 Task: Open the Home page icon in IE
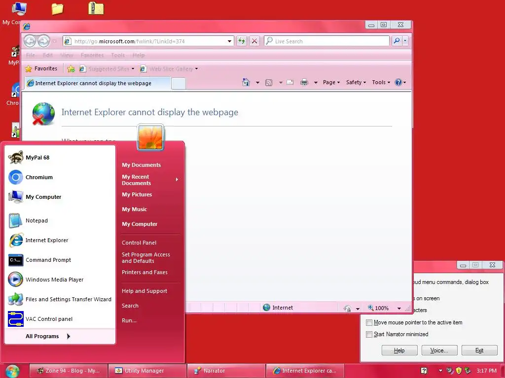tap(246, 82)
